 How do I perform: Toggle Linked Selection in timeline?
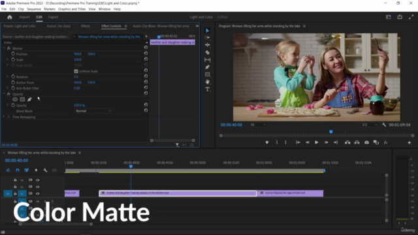(x=27, y=170)
